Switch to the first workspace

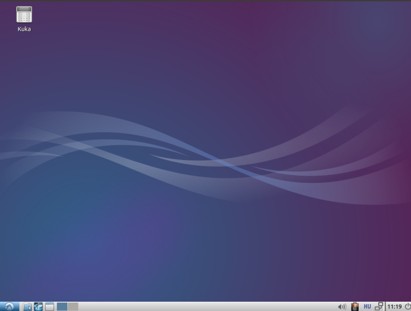click(62, 306)
